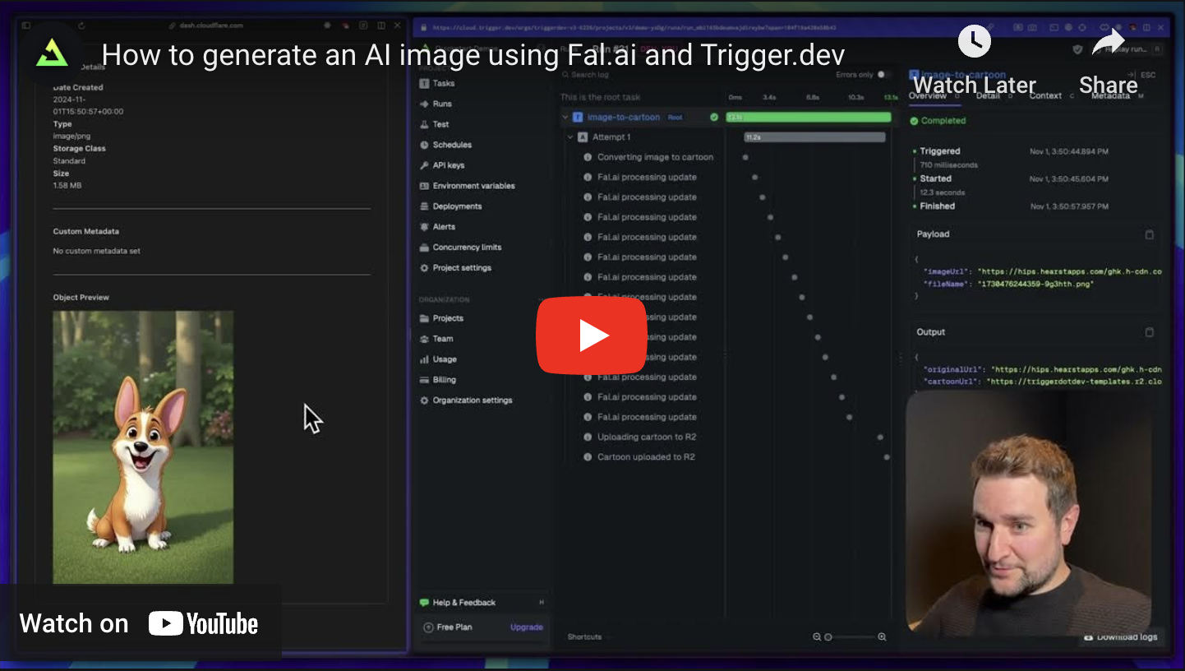Click the Download logs button

click(x=1121, y=637)
